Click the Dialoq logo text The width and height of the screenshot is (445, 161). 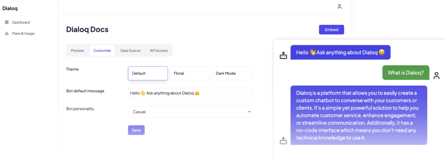coord(10,8)
